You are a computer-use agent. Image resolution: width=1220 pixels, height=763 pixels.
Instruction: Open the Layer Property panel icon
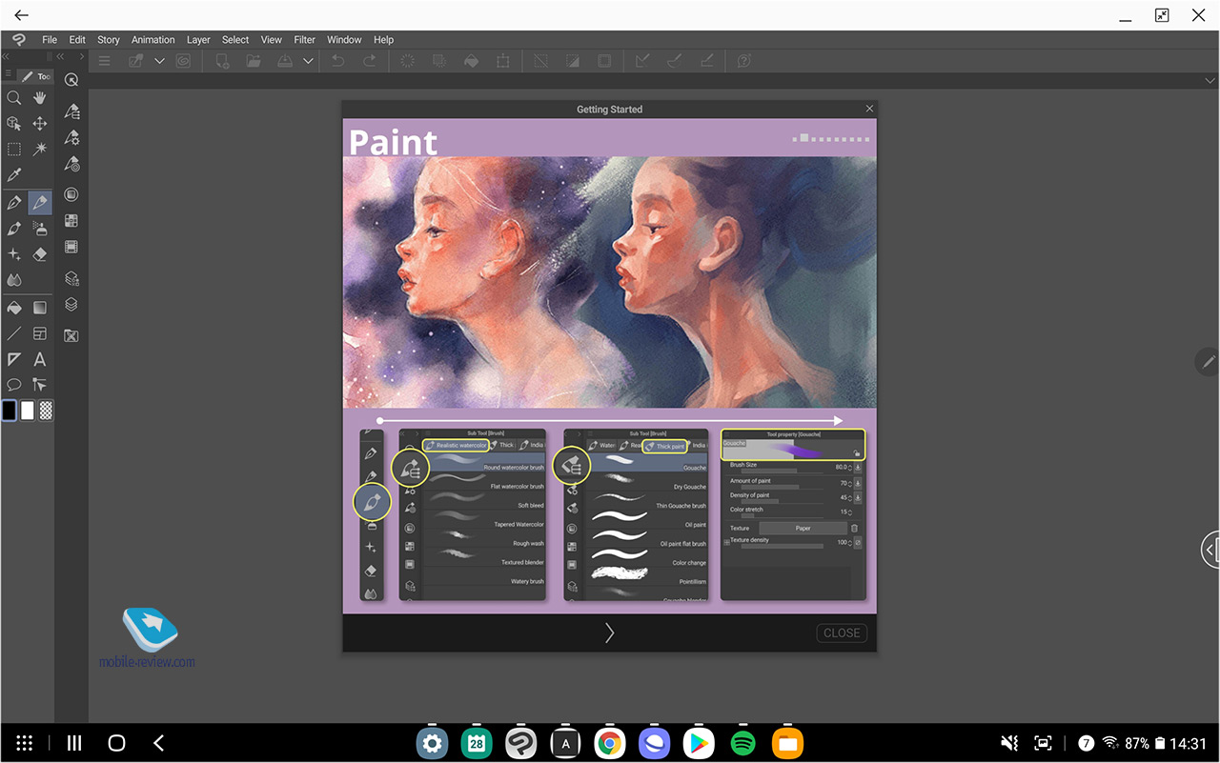[71, 279]
